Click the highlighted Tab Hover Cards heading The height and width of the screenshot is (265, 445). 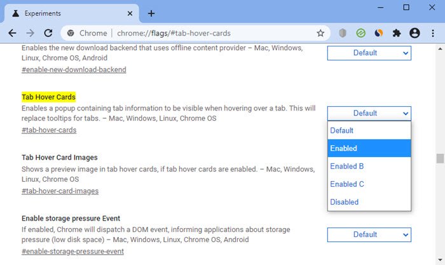tap(48, 97)
